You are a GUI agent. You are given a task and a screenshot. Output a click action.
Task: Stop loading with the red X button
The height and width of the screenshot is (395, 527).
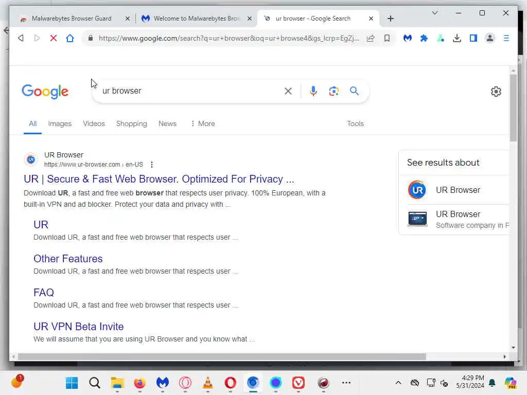click(53, 38)
